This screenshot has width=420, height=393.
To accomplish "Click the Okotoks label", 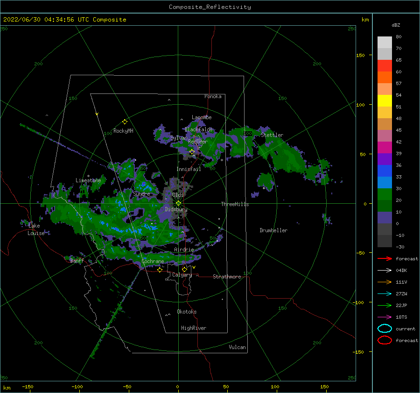I will tap(187, 312).
